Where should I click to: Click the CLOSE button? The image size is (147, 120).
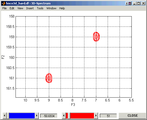(133, 116)
